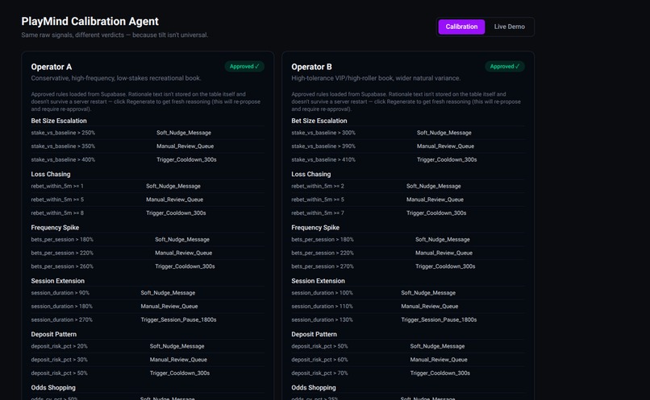
Task: Switch to the Calibration tab
Action: point(461,27)
